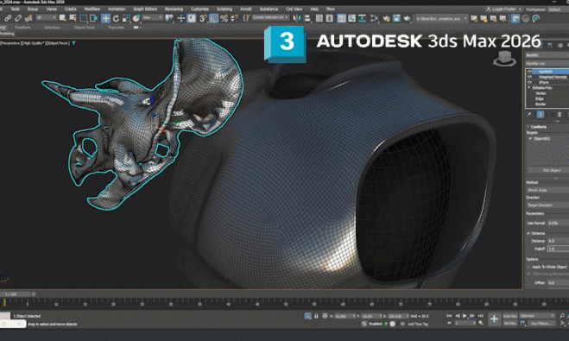Toggle visibility of XForm modifier
Screen dimensions: 569x341
[x=529, y=82]
